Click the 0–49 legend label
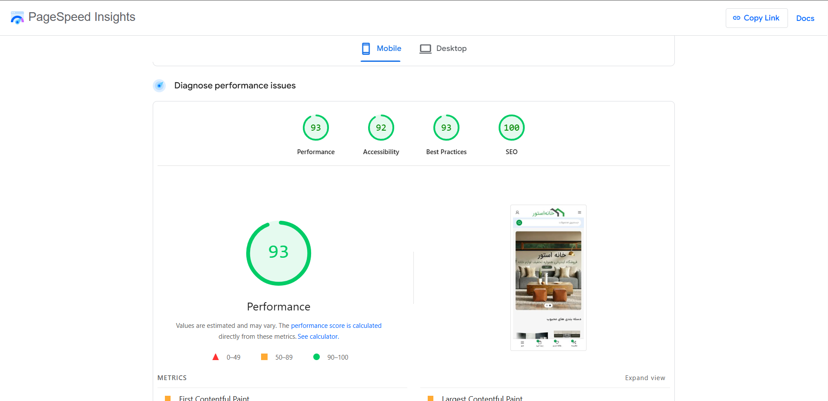The width and height of the screenshot is (828, 401). tap(234, 357)
